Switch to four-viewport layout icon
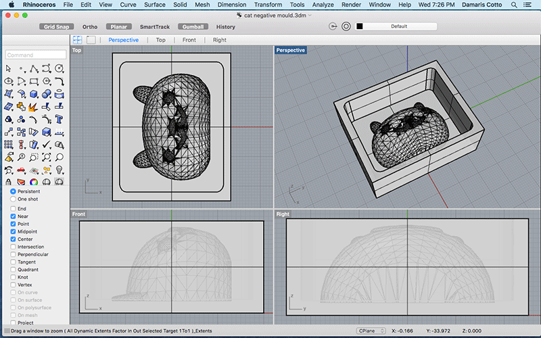The image size is (541, 338). click(x=78, y=40)
